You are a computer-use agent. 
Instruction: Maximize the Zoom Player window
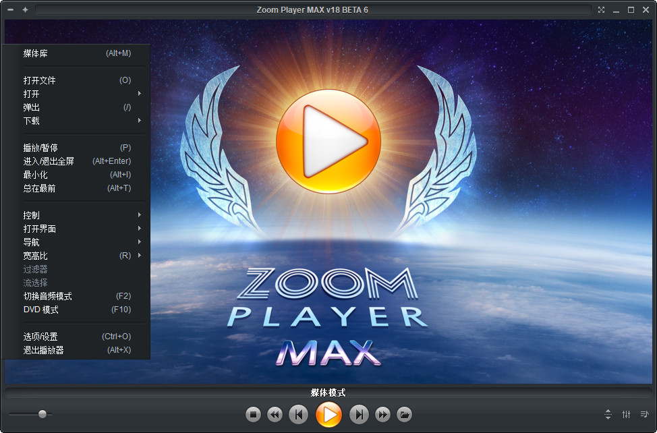point(631,9)
